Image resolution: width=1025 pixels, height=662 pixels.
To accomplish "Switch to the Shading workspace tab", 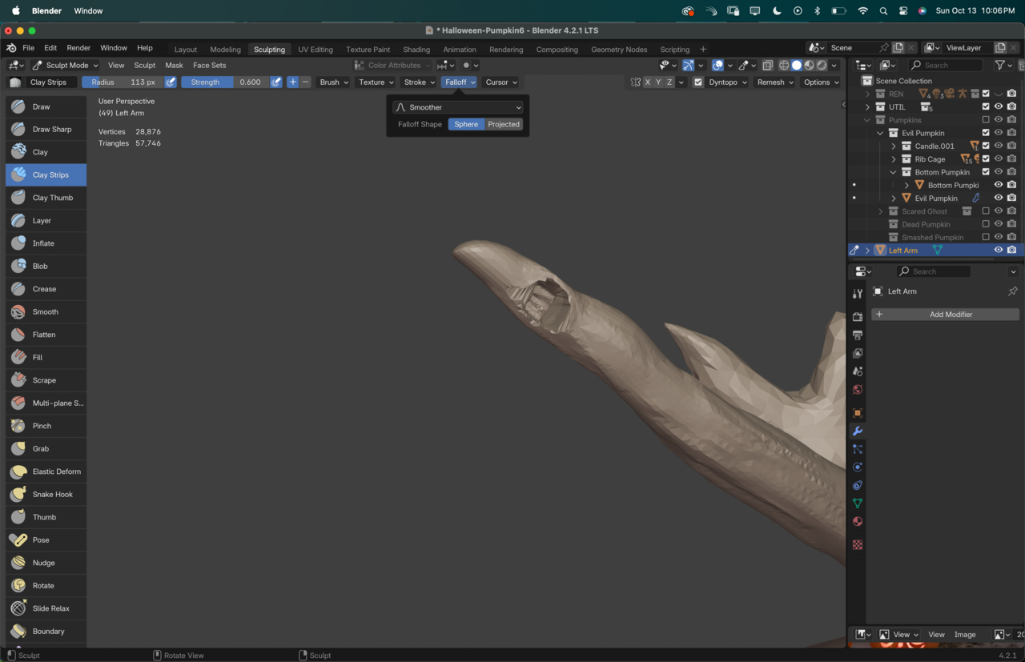I will tap(416, 50).
